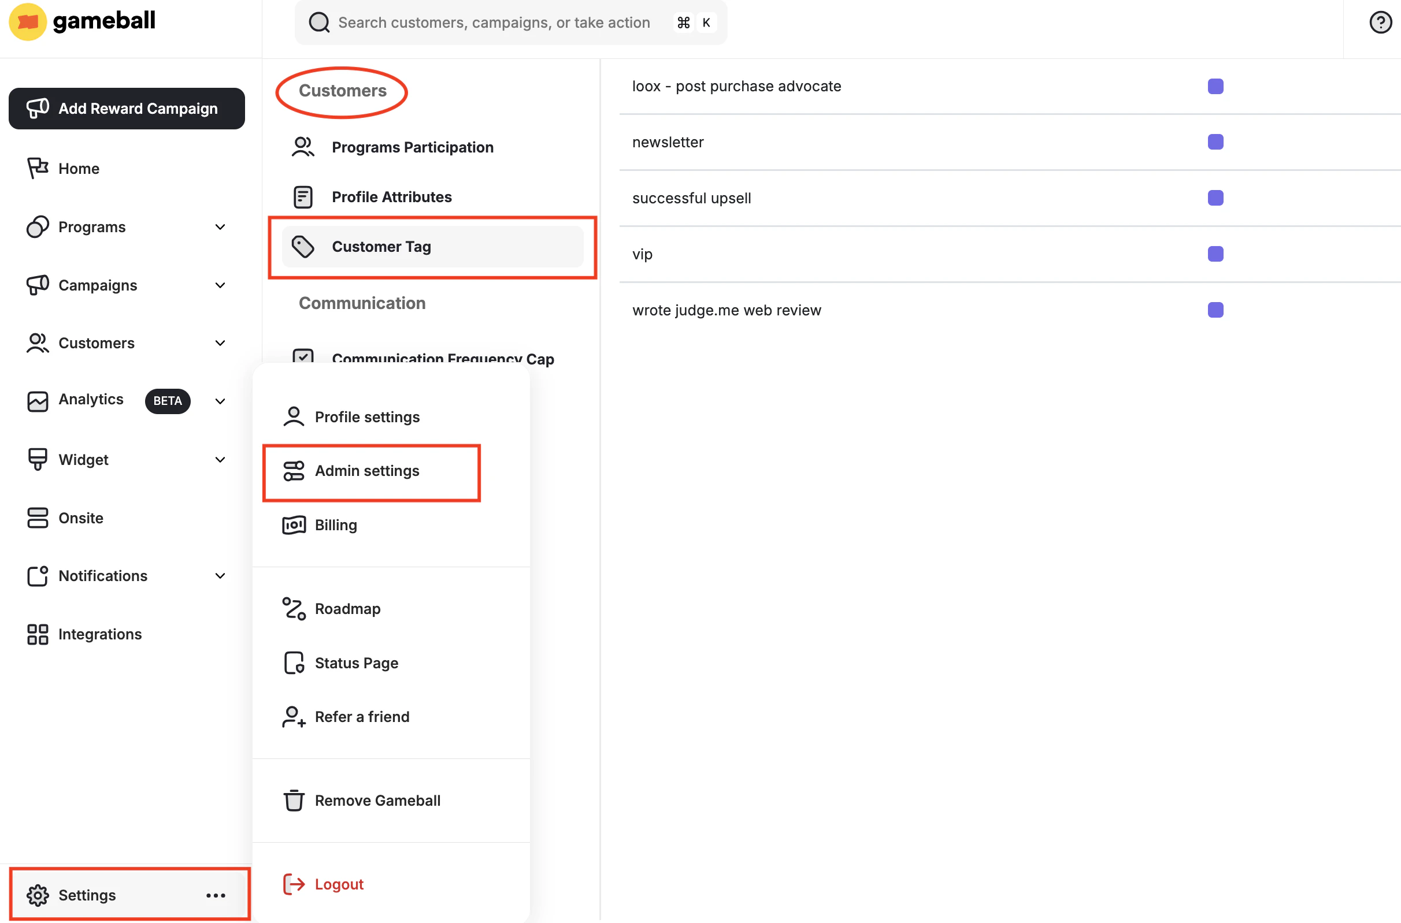Click the Programs coins icon
Viewport: 1401px width, 923px height.
[38, 226]
